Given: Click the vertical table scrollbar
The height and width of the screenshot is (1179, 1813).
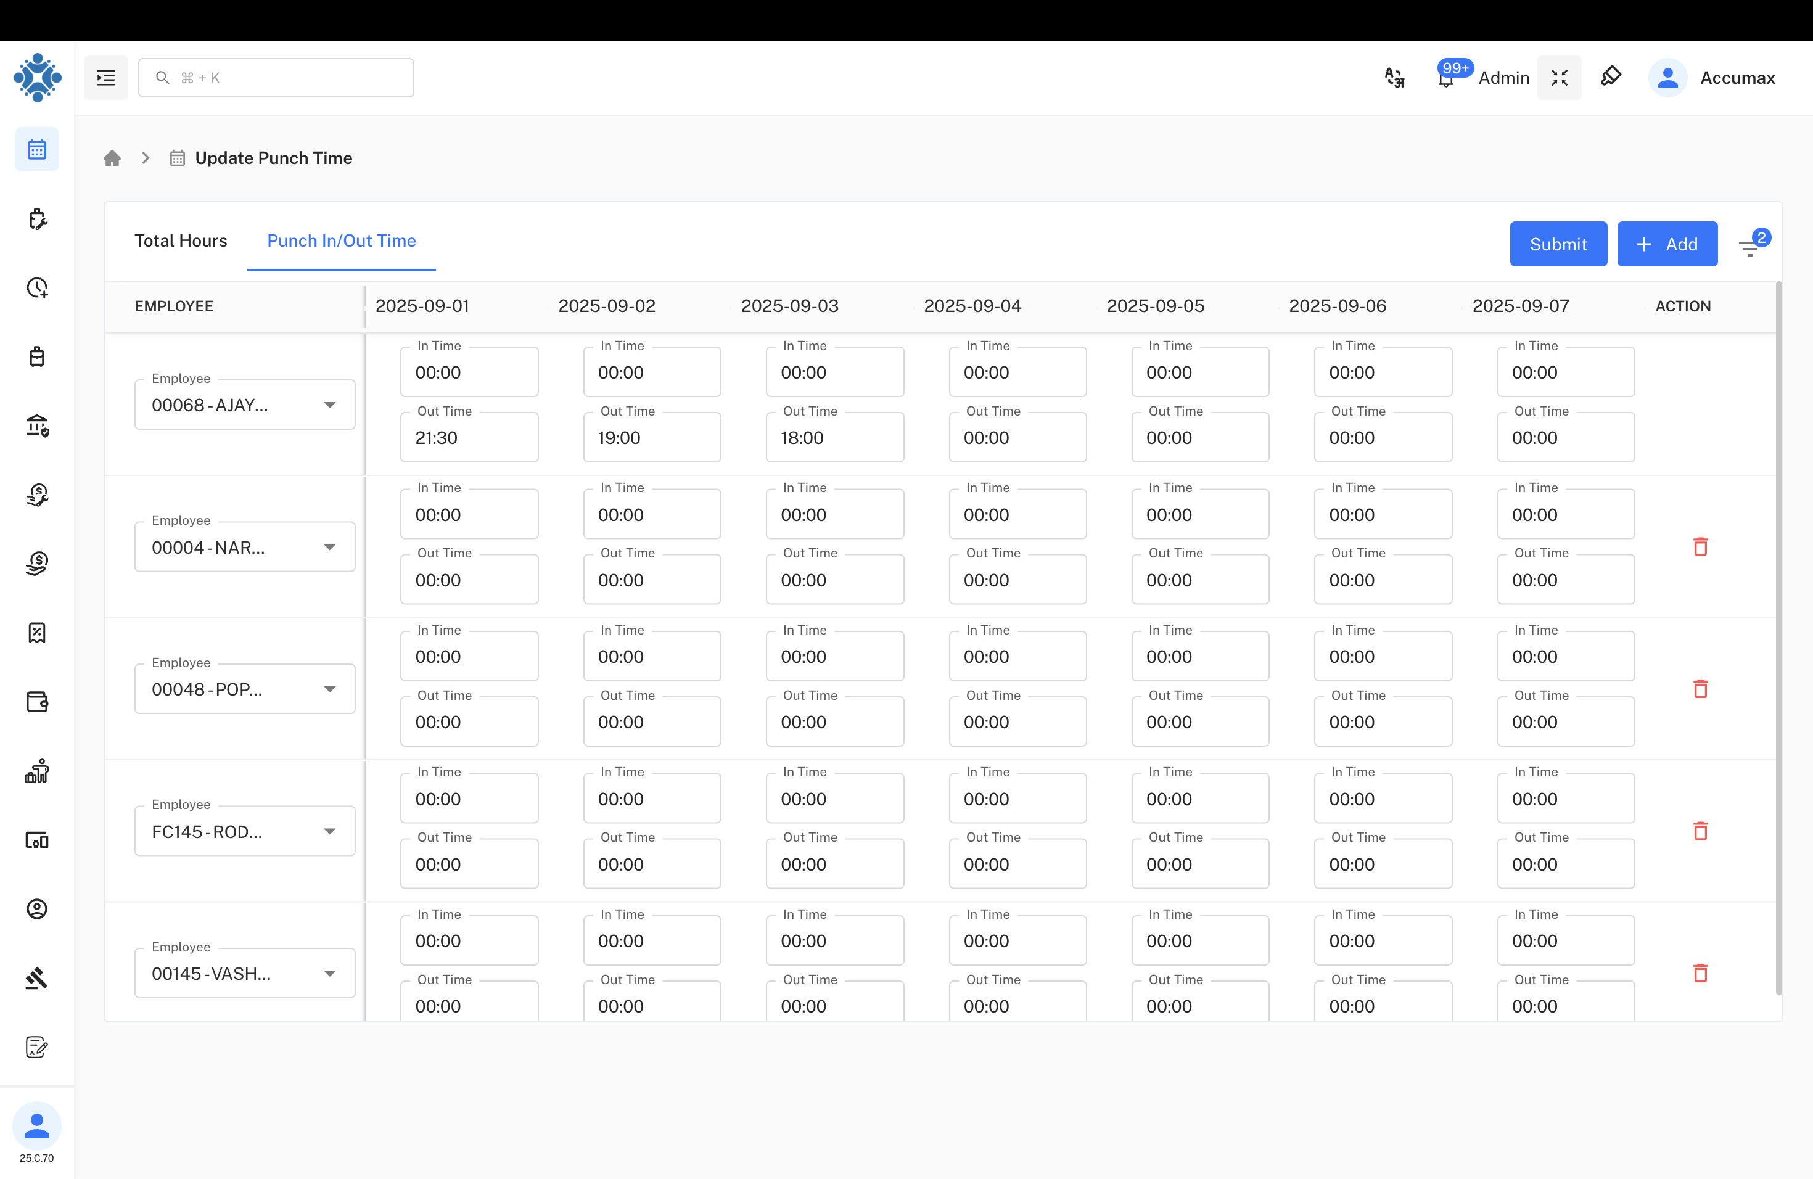Looking at the screenshot, I should (x=1778, y=640).
